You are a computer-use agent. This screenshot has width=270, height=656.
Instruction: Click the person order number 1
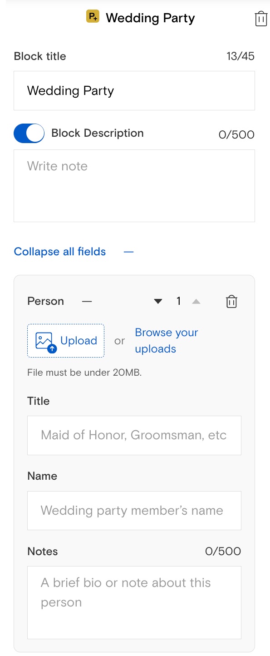tap(179, 301)
